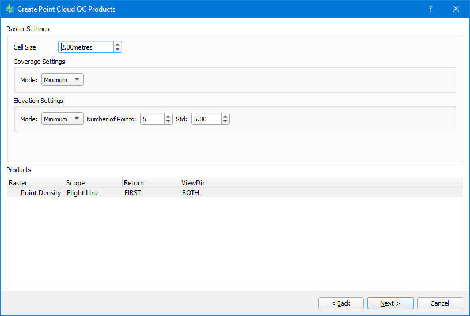Sort by Scope column header
This screenshot has height=316, width=470.
[x=93, y=183]
